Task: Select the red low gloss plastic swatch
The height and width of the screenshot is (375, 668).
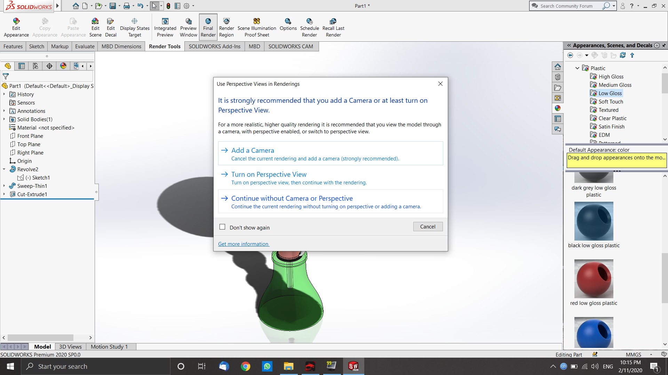Action: (x=594, y=279)
